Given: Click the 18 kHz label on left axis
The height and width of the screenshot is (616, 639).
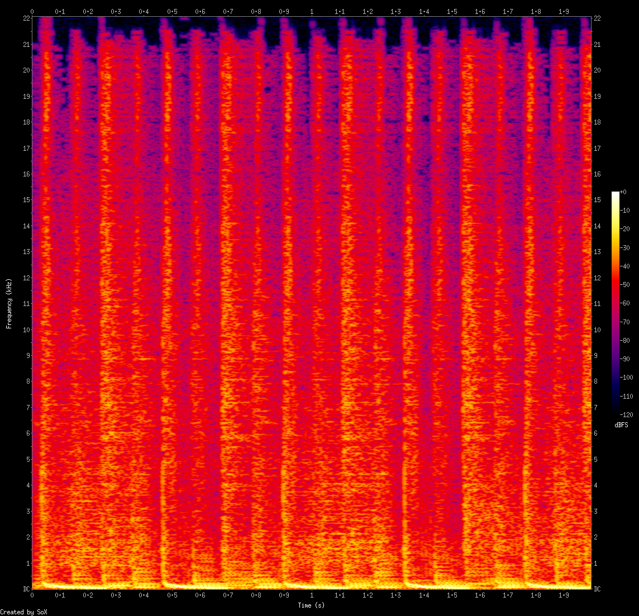Looking at the screenshot, I should point(27,122).
